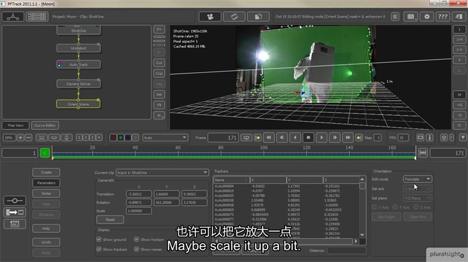This screenshot has width=468, height=262.
Task: Toggle the blue channel button
Action: (128, 138)
